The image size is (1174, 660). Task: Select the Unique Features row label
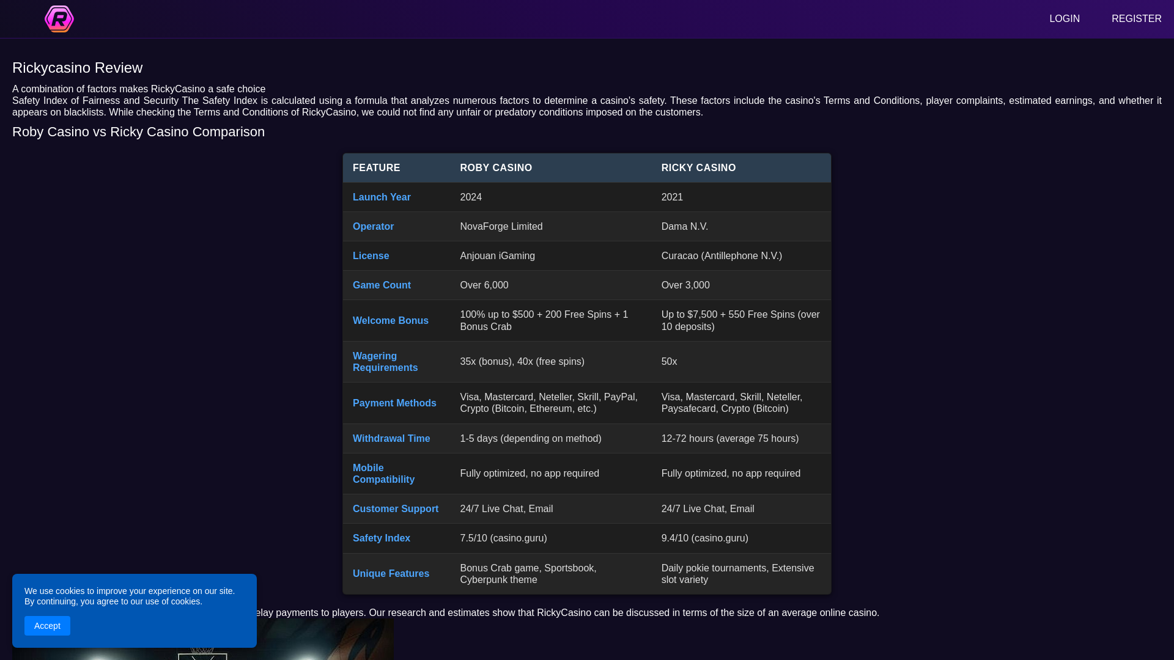391,574
